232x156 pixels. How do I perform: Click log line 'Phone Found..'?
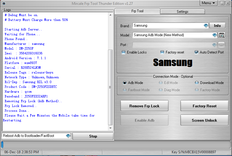click(x=16, y=39)
